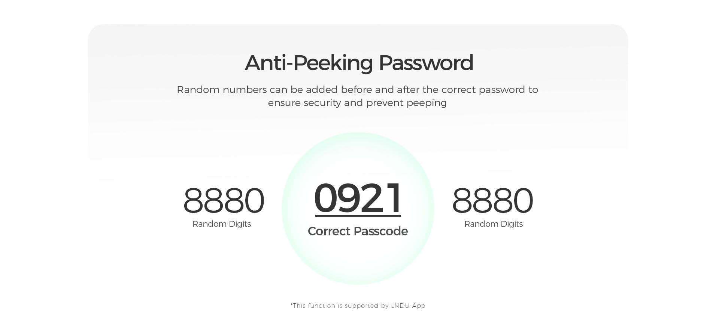Click the left 8880 random number
Image resolution: width=716 pixels, height=328 pixels.
point(223,201)
